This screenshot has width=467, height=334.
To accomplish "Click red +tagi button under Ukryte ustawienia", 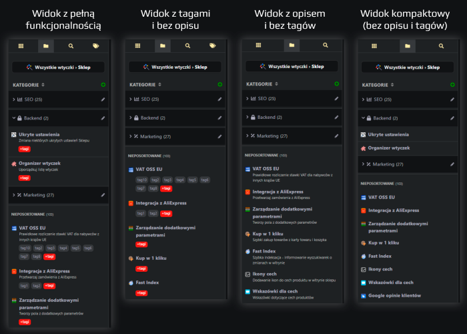I will point(24,149).
